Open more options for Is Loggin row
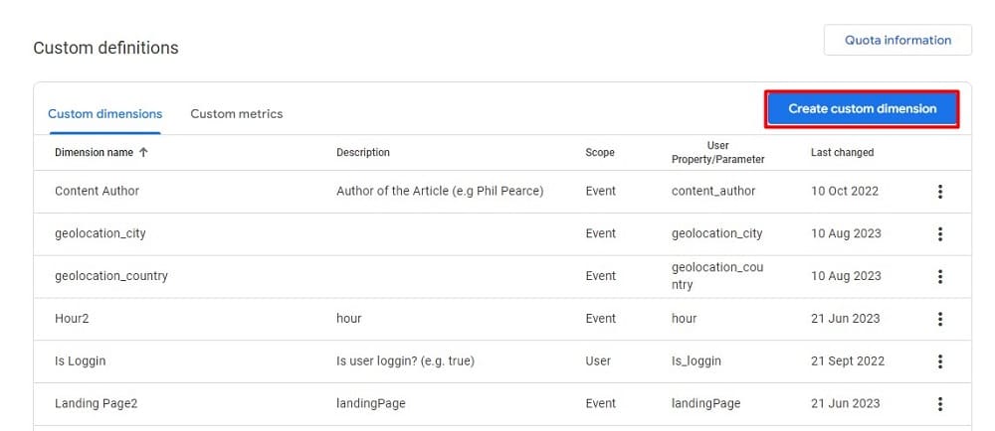The width and height of the screenshot is (995, 431). coord(939,361)
